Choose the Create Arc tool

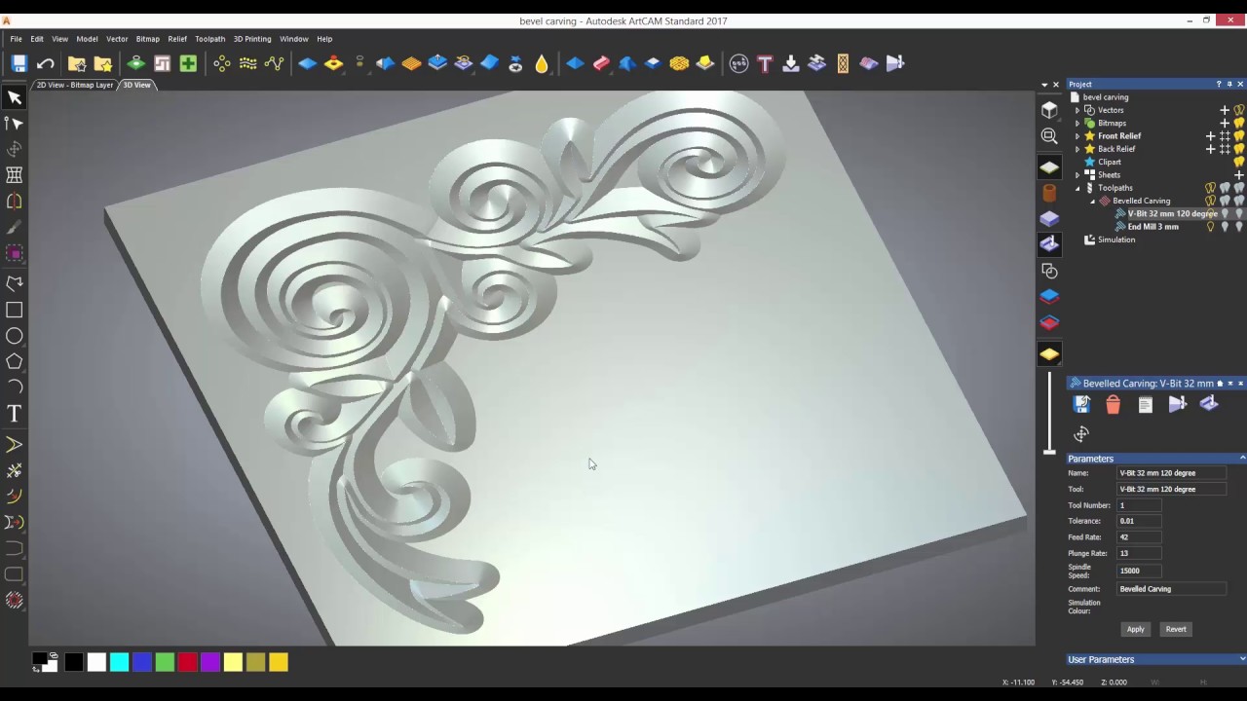point(15,387)
